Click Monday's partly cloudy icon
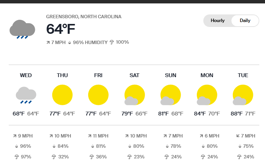 [x=207, y=95]
